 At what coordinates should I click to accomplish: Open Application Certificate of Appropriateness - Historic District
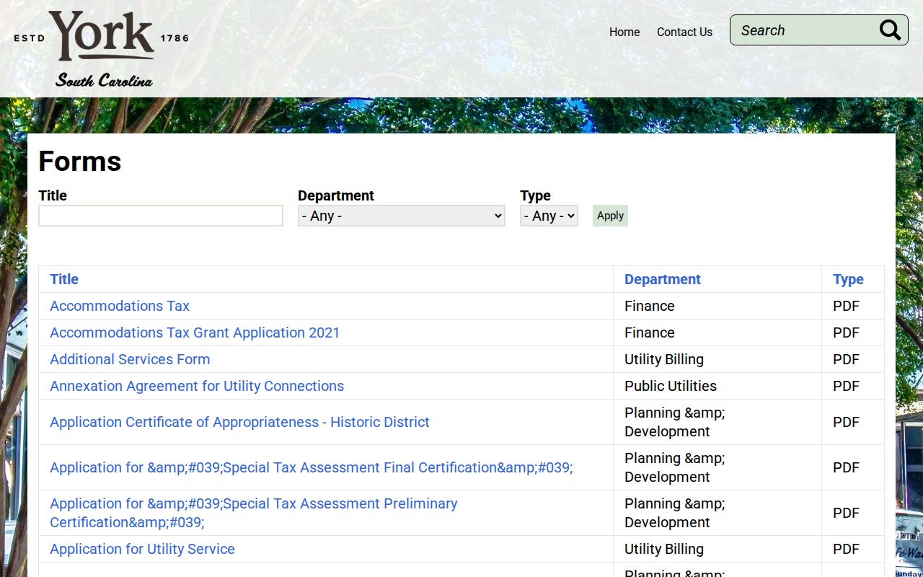tap(239, 422)
